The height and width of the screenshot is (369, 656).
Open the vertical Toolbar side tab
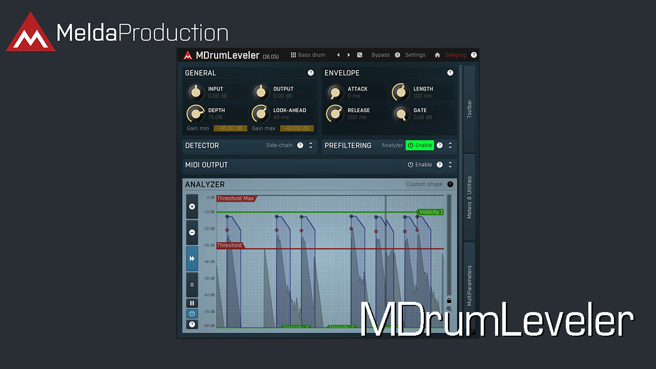[x=469, y=109]
